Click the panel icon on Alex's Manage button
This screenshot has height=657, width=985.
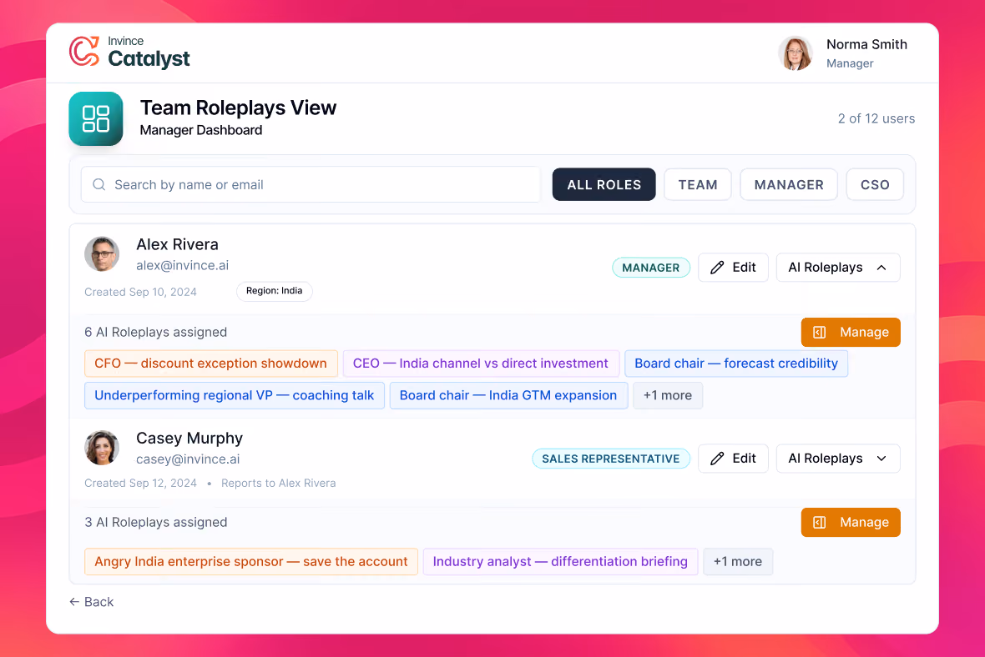point(819,332)
